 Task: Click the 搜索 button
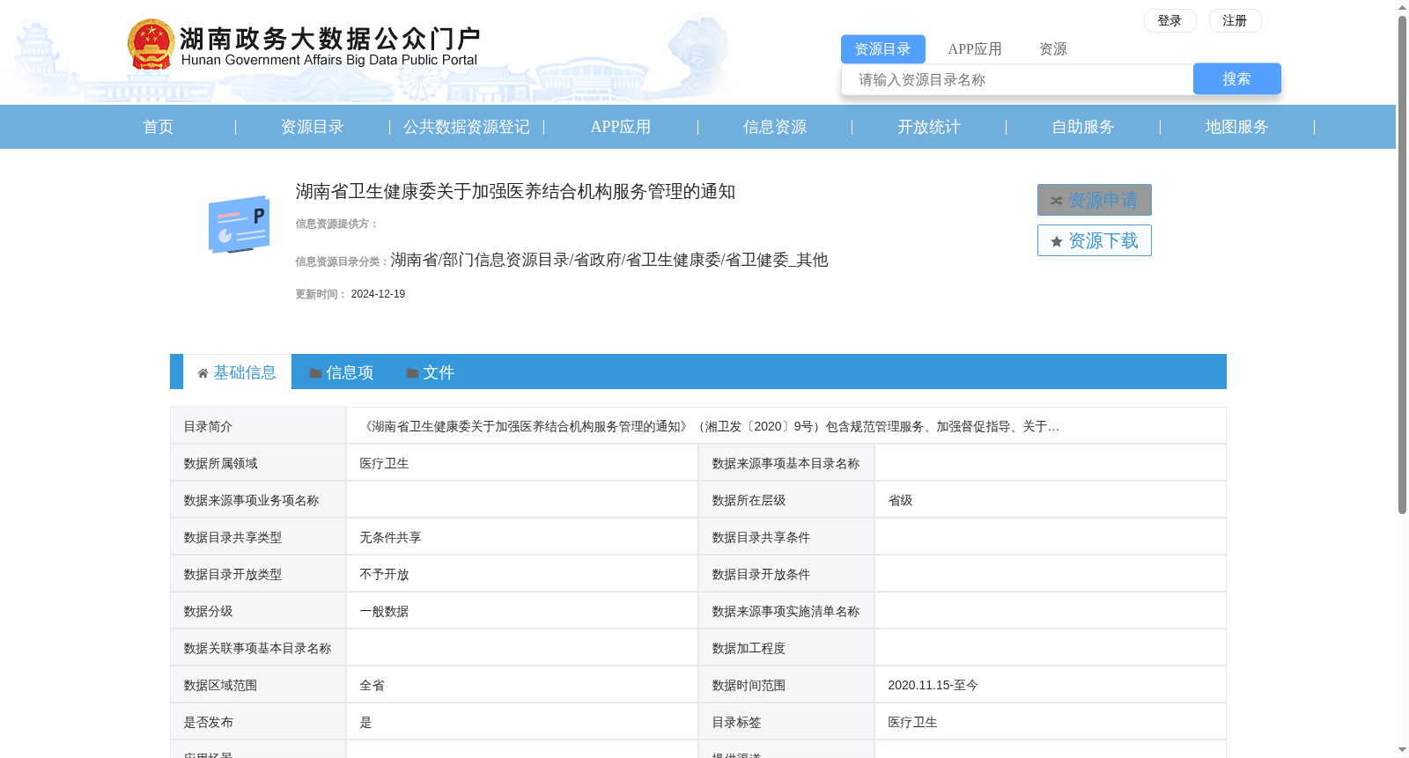tap(1236, 79)
